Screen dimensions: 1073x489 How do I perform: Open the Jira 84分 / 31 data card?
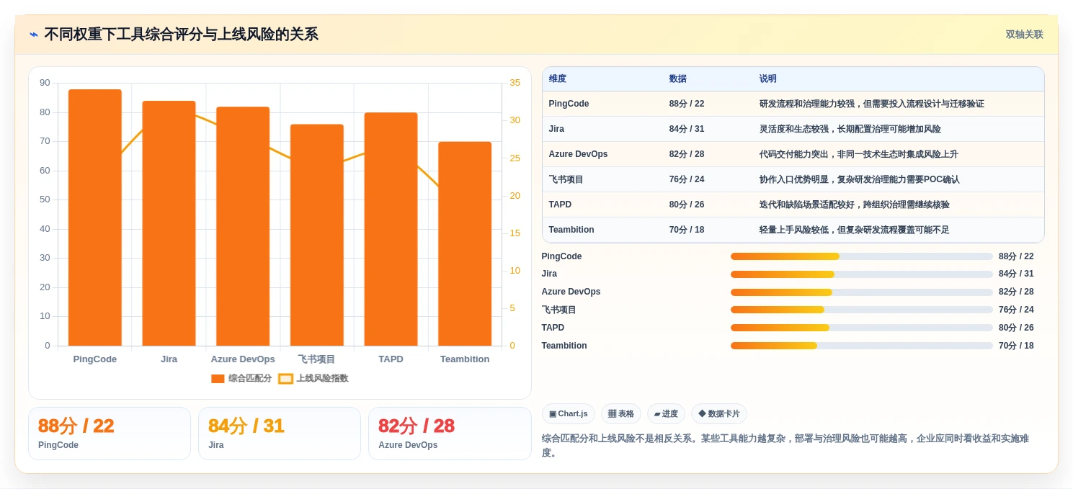[280, 434]
